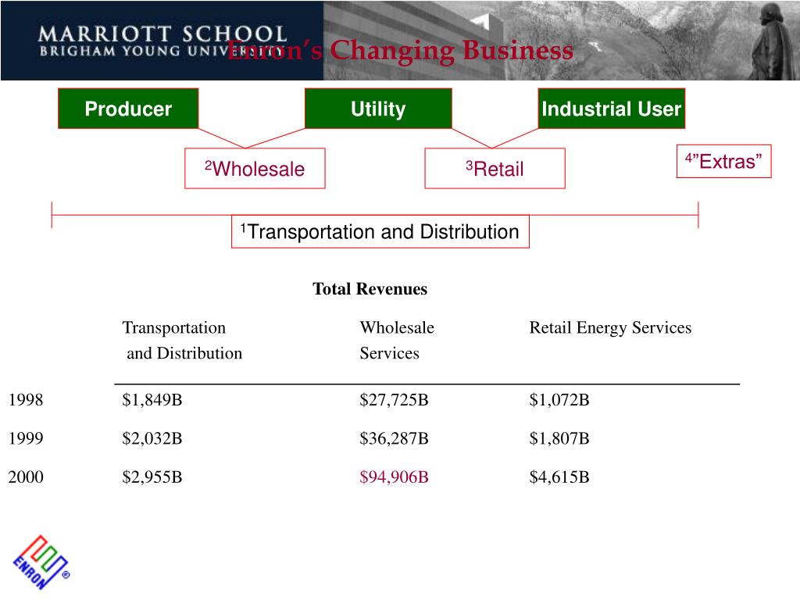
Task: Click the highlighted value $94,906B
Action: (x=394, y=477)
